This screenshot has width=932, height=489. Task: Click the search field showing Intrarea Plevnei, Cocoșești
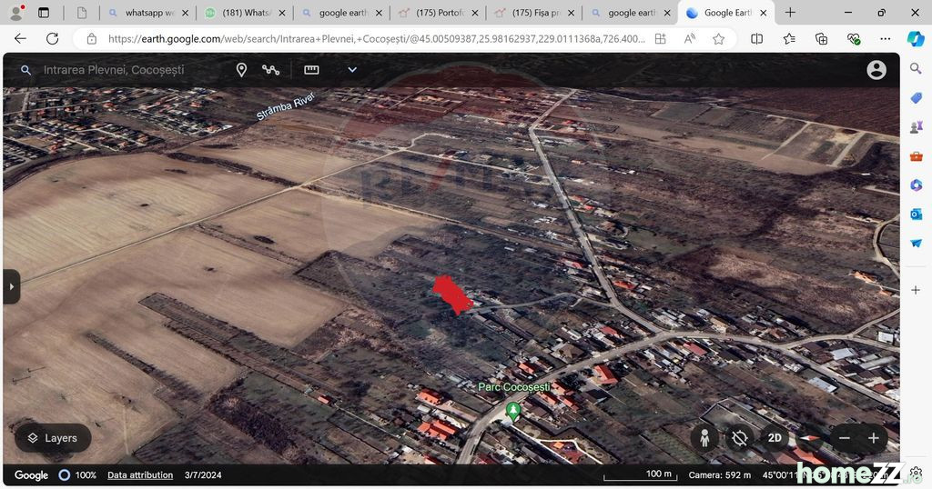pyautogui.click(x=114, y=70)
